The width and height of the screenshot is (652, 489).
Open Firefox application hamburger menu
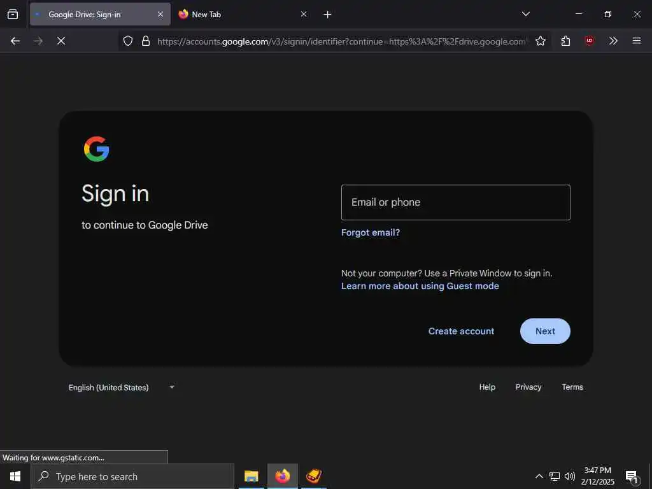[x=637, y=41]
